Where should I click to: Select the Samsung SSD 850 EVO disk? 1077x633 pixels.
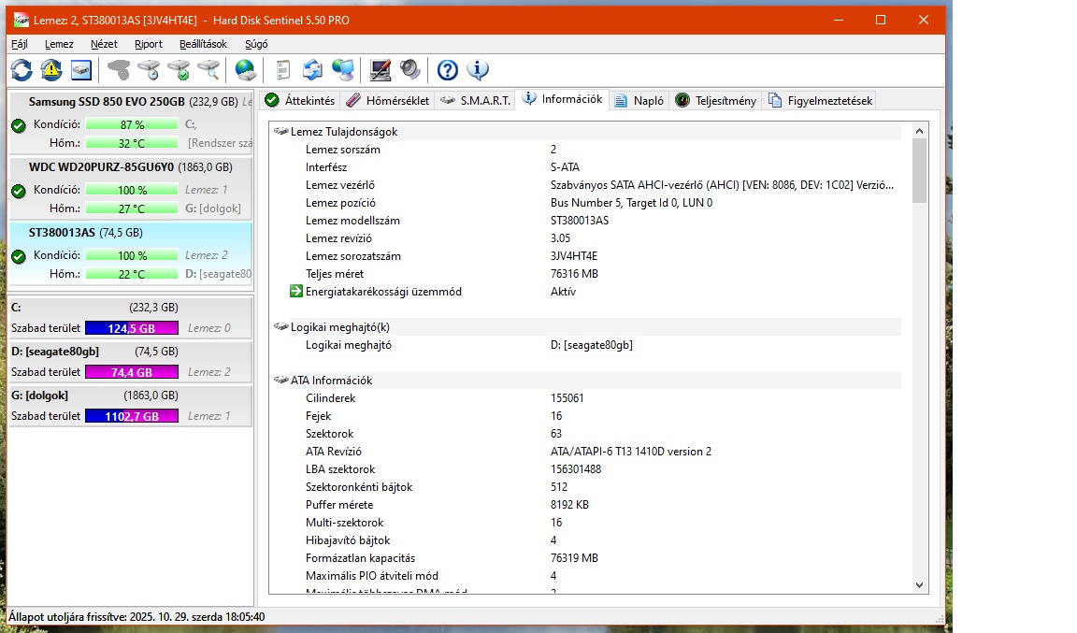click(x=106, y=101)
